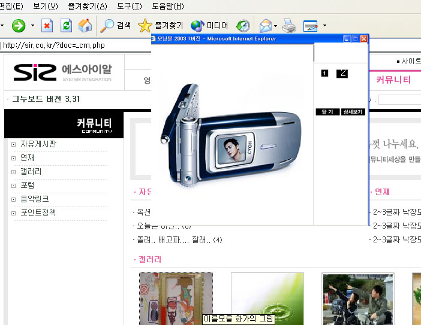Click the Print icon in toolbar
This screenshot has height=325, width=421.
pyautogui.click(x=288, y=26)
